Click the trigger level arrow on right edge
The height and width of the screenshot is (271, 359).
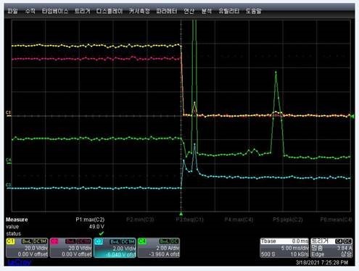352,117
